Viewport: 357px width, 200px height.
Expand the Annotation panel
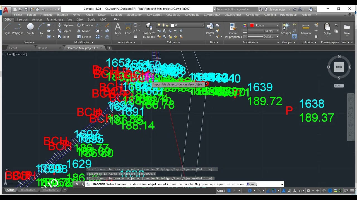pyautogui.click(x=126, y=42)
